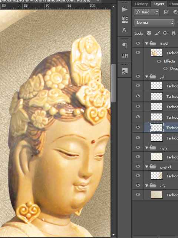Open the Normal blend mode dropdown
This screenshot has height=238, width=178.
(154, 23)
